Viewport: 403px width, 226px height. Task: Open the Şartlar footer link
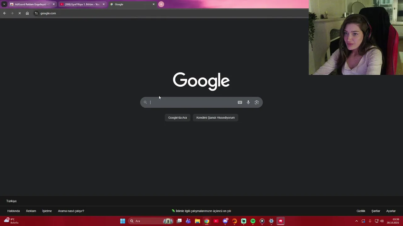pos(376,211)
